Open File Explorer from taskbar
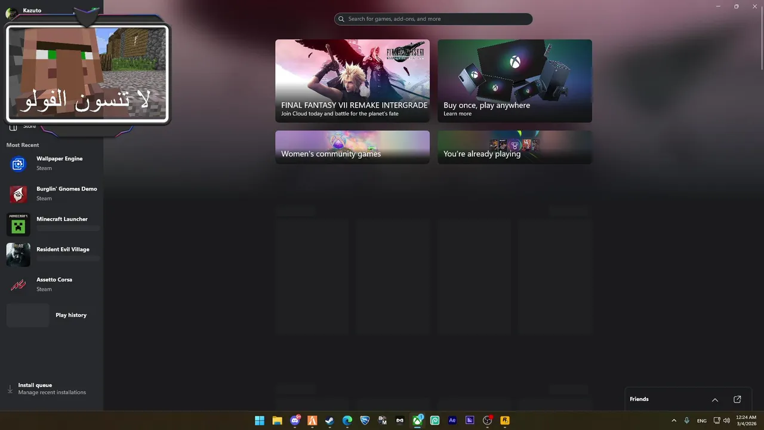 tap(277, 420)
